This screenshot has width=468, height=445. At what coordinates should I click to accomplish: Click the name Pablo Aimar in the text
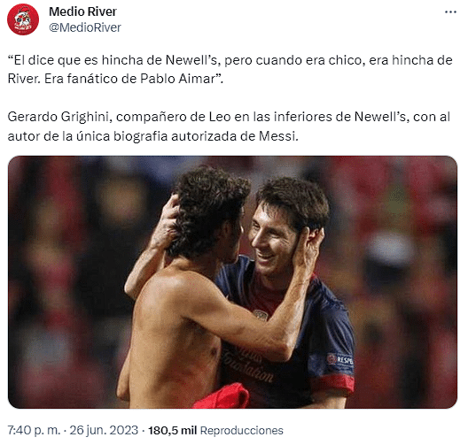(177, 79)
